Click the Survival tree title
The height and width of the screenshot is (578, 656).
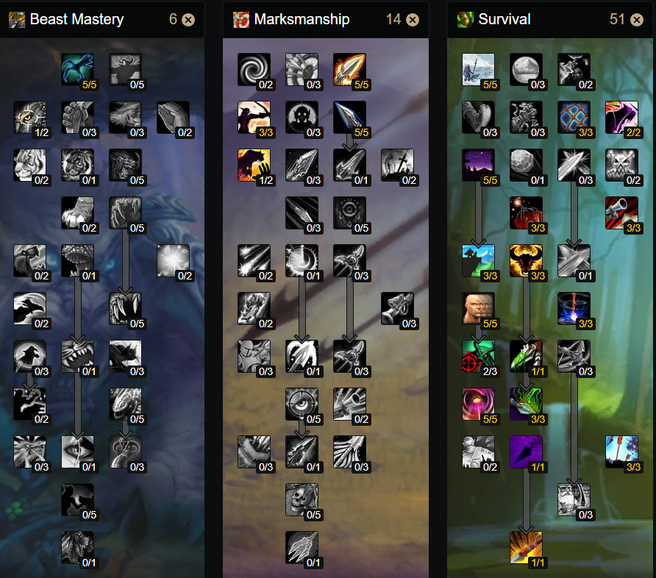point(504,19)
